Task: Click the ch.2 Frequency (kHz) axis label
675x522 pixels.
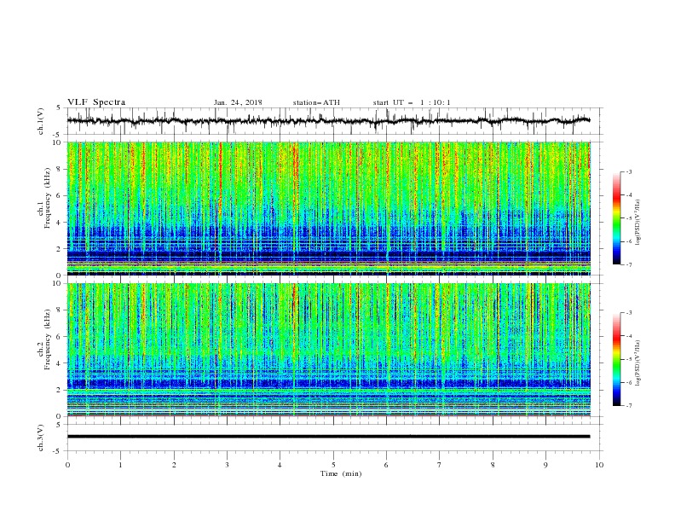Action: (43, 339)
